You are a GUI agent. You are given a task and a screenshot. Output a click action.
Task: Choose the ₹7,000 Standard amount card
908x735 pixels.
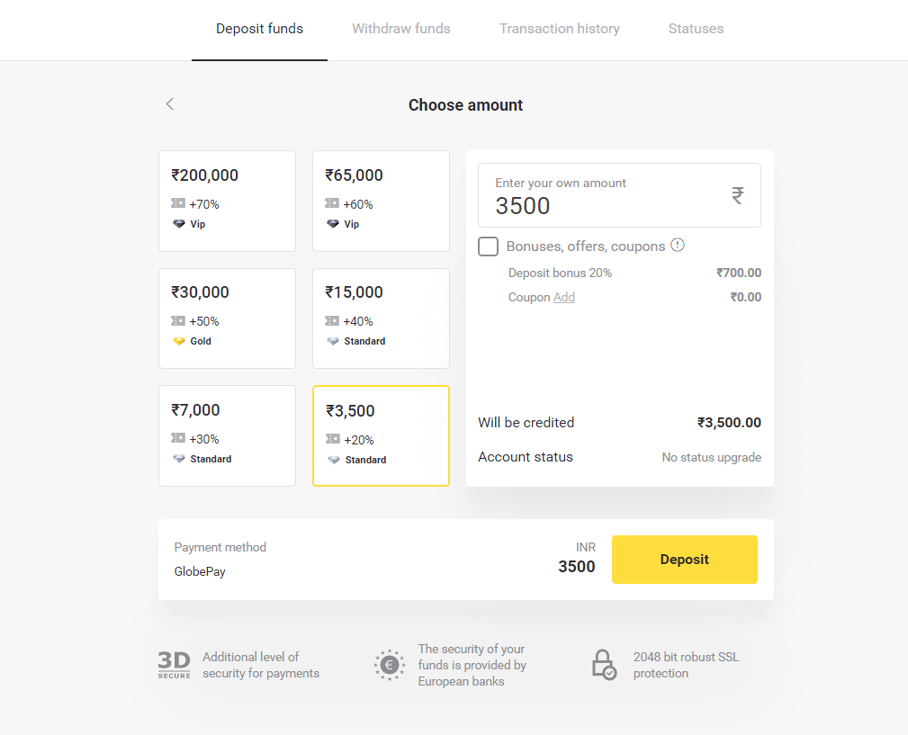point(227,435)
